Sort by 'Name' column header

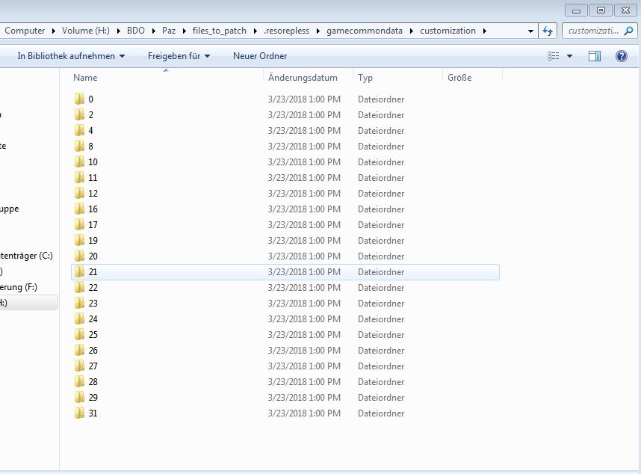(x=85, y=78)
